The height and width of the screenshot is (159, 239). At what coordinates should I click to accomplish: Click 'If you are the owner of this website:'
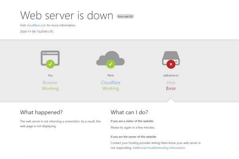click(133, 137)
